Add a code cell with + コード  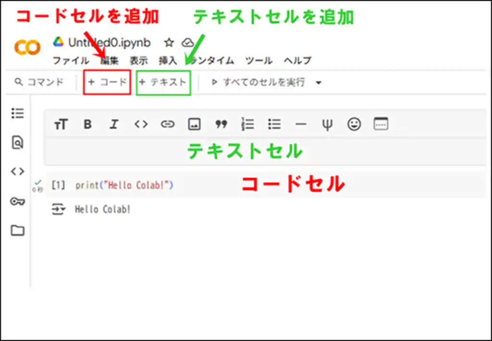107,82
